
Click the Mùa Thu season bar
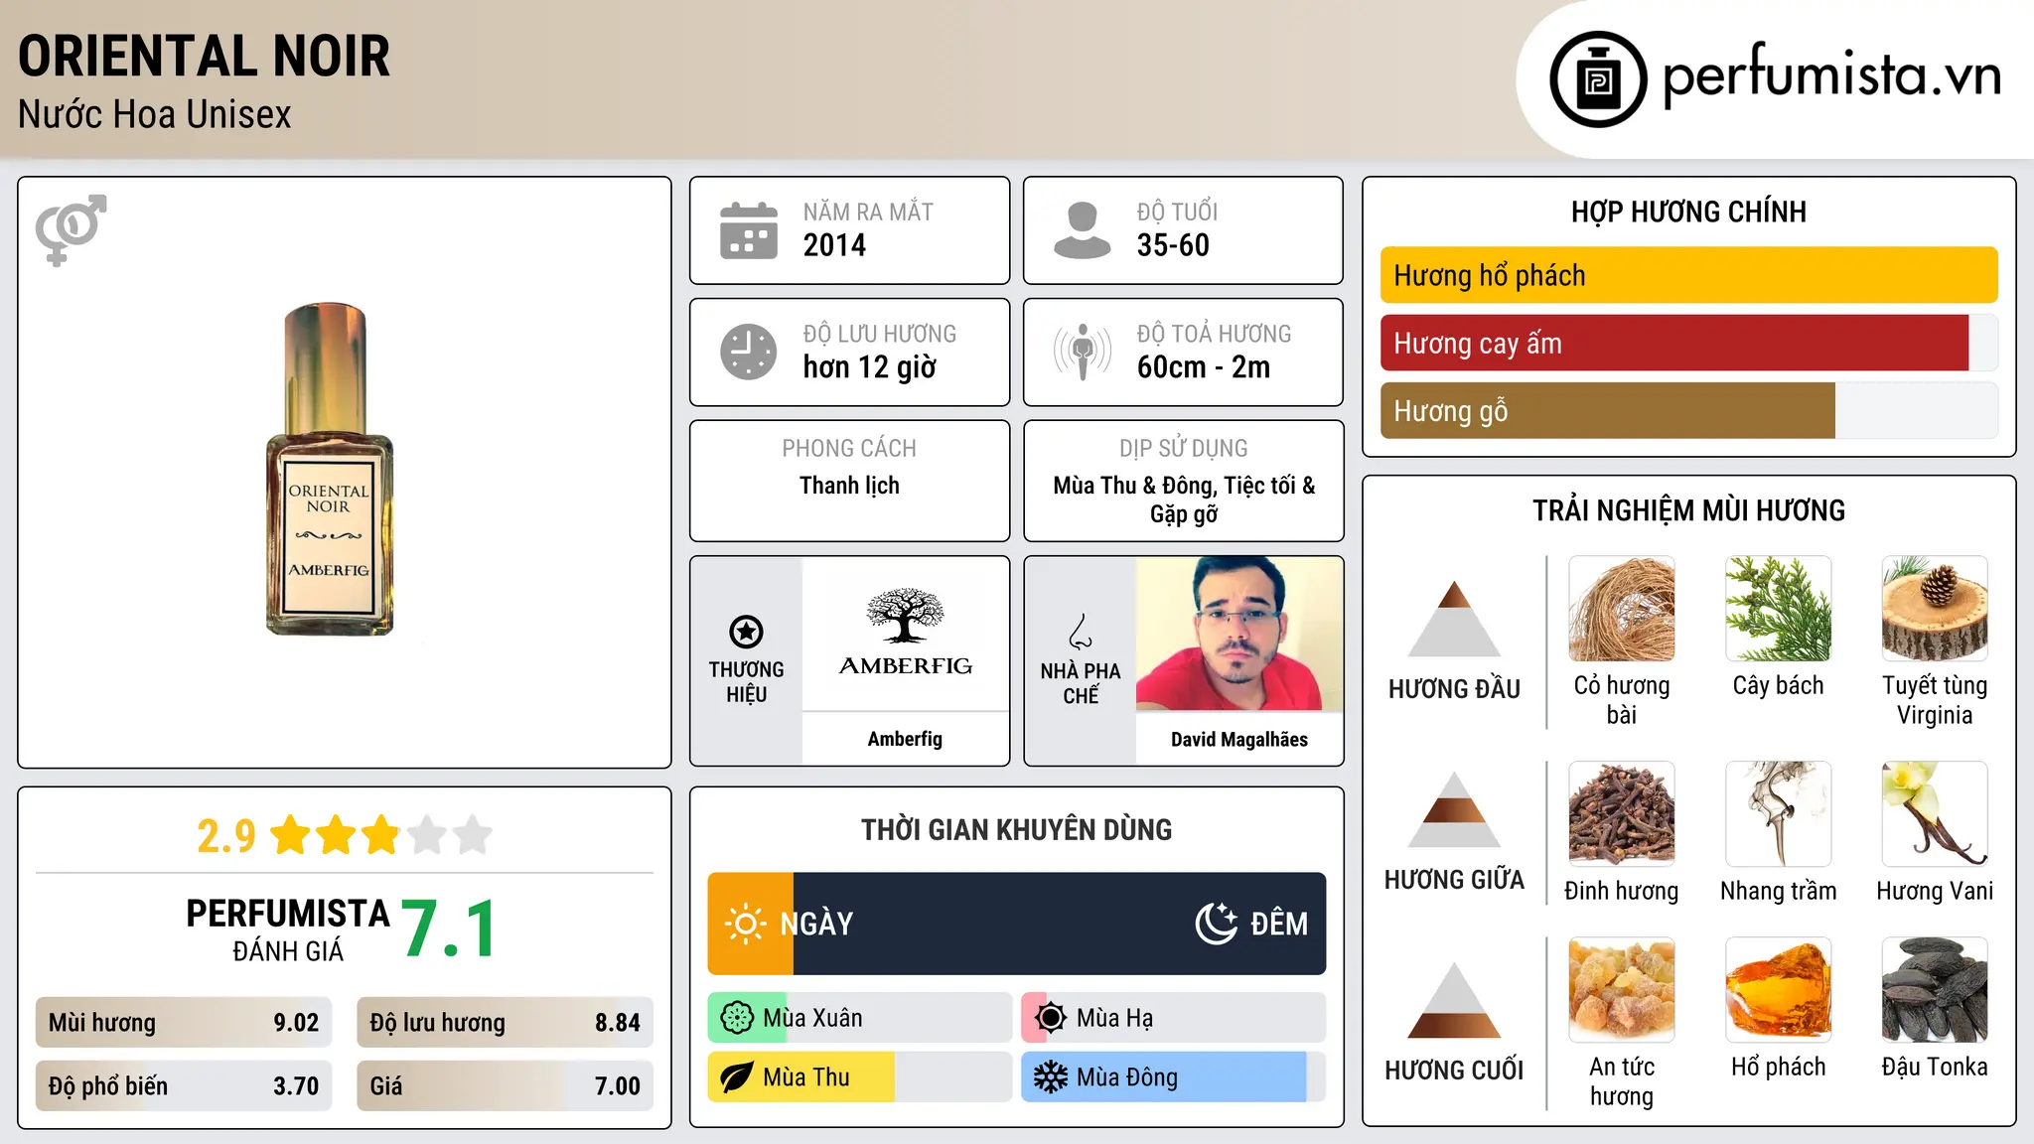coord(860,1077)
